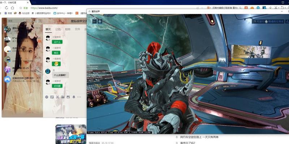Open emoji picker in chat toolbar
Screen dimensions: 289x144
click(x=47, y=97)
